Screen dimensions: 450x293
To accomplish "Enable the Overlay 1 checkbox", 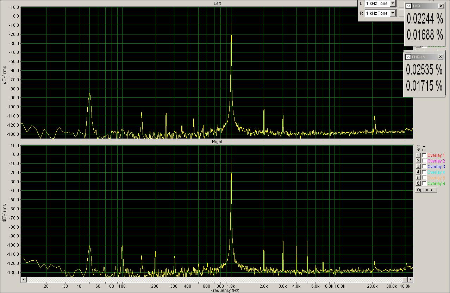I will point(424,155).
